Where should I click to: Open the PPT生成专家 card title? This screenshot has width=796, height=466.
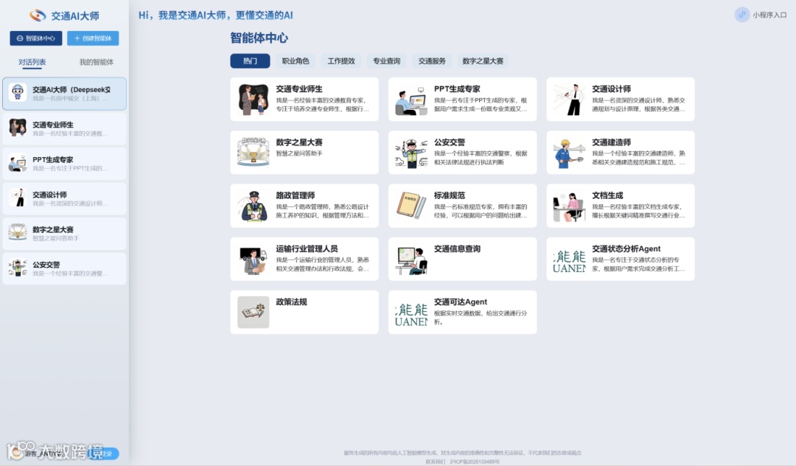tap(457, 88)
